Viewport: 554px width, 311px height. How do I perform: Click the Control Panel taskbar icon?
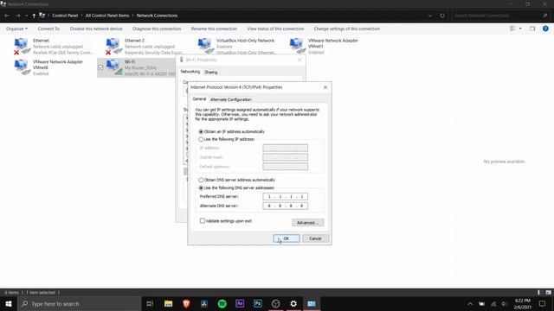pyautogui.click(x=312, y=303)
